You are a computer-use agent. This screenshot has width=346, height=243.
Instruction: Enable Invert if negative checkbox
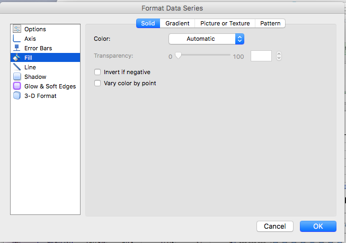97,72
